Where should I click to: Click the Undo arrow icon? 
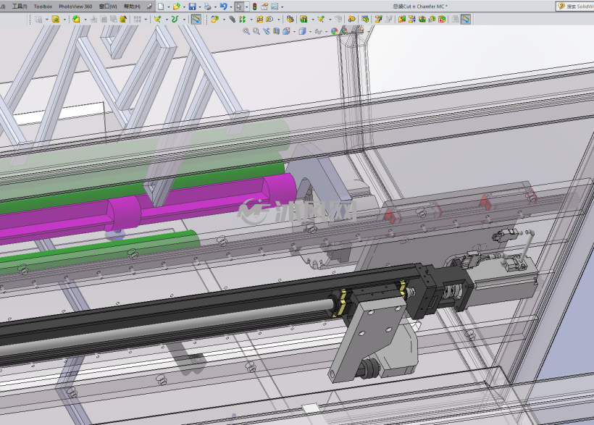click(x=224, y=7)
